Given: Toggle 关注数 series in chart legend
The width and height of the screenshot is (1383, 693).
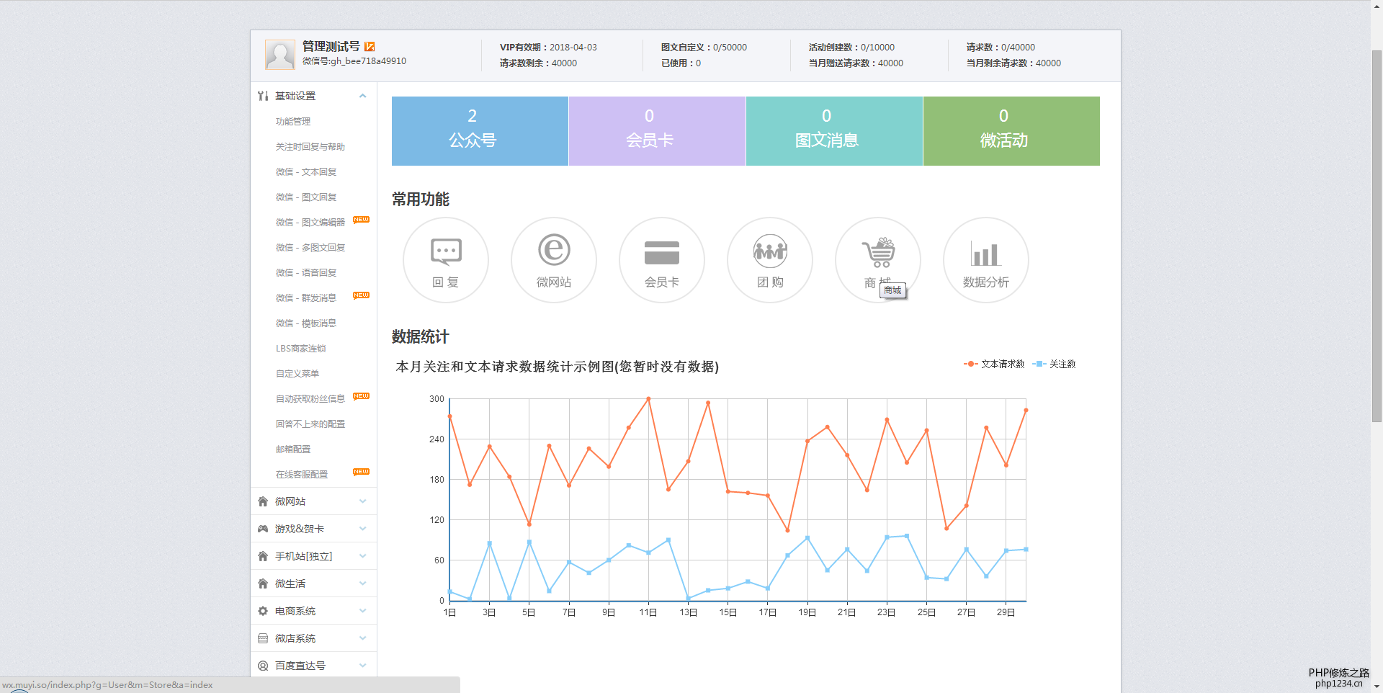Looking at the screenshot, I should 1054,364.
